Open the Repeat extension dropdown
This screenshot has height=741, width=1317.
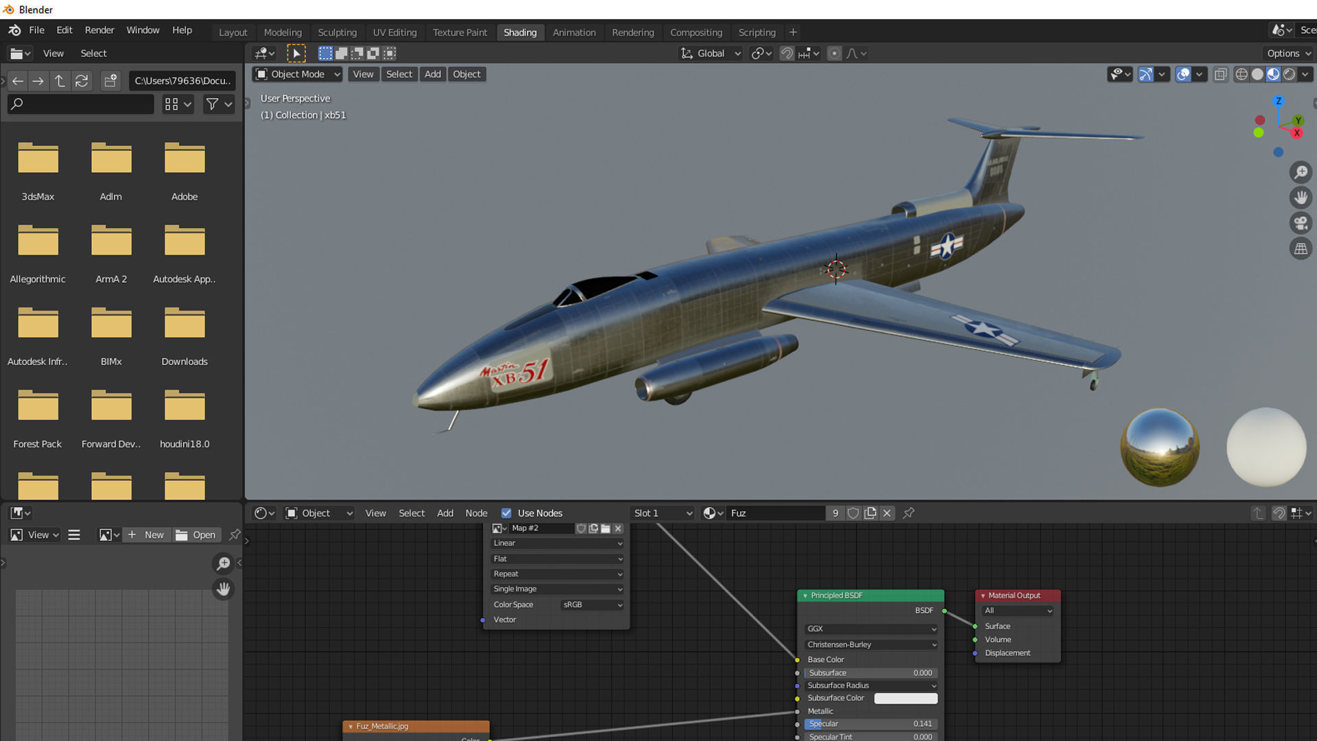pyautogui.click(x=556, y=574)
